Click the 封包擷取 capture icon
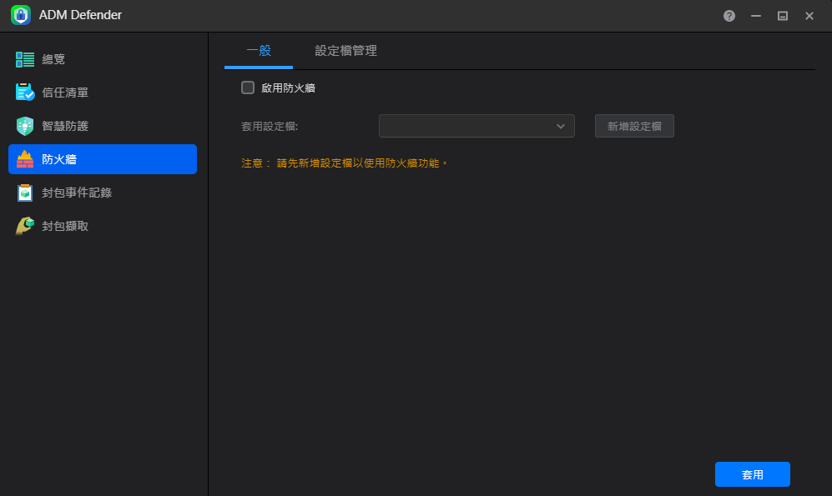 (x=25, y=226)
